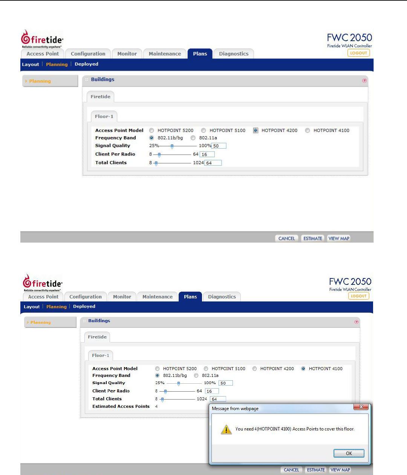407x475 pixels.
Task: Open Monitor tab in upper screenshot
Action: 127,54
